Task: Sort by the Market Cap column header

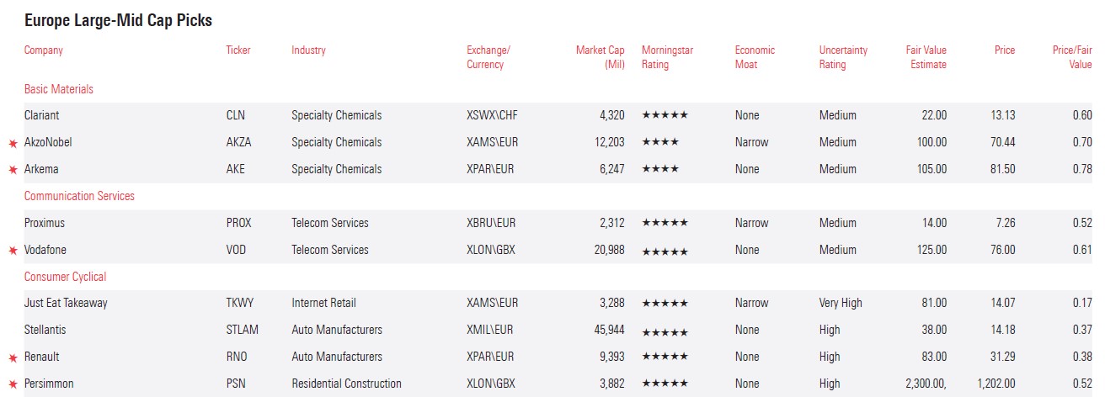Action: pyautogui.click(x=601, y=57)
